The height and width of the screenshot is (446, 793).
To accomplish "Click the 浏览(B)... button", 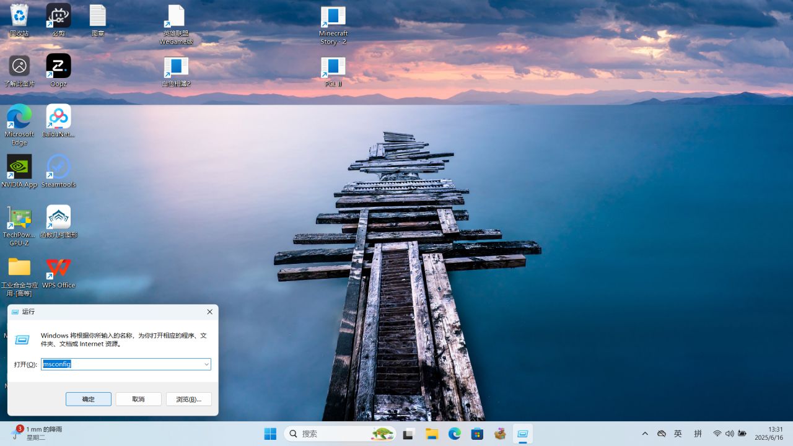I will [188, 400].
